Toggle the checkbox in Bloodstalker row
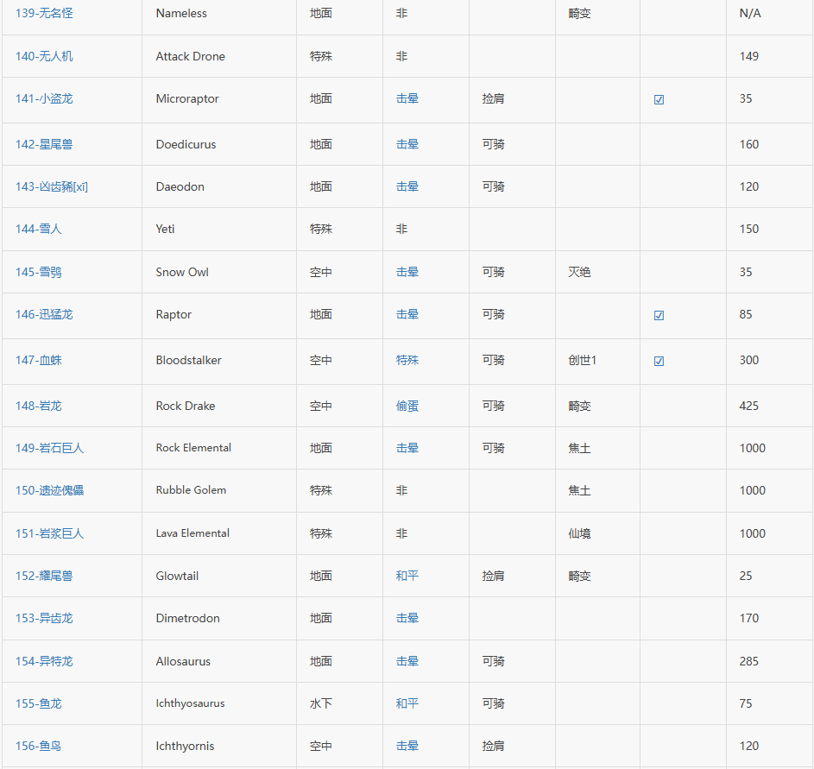The height and width of the screenshot is (769, 814). pos(659,361)
